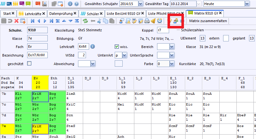This screenshot has height=139, width=256.
Task: Open the students module icon in the top toolbar
Action: pyautogui.click(x=3, y=3)
